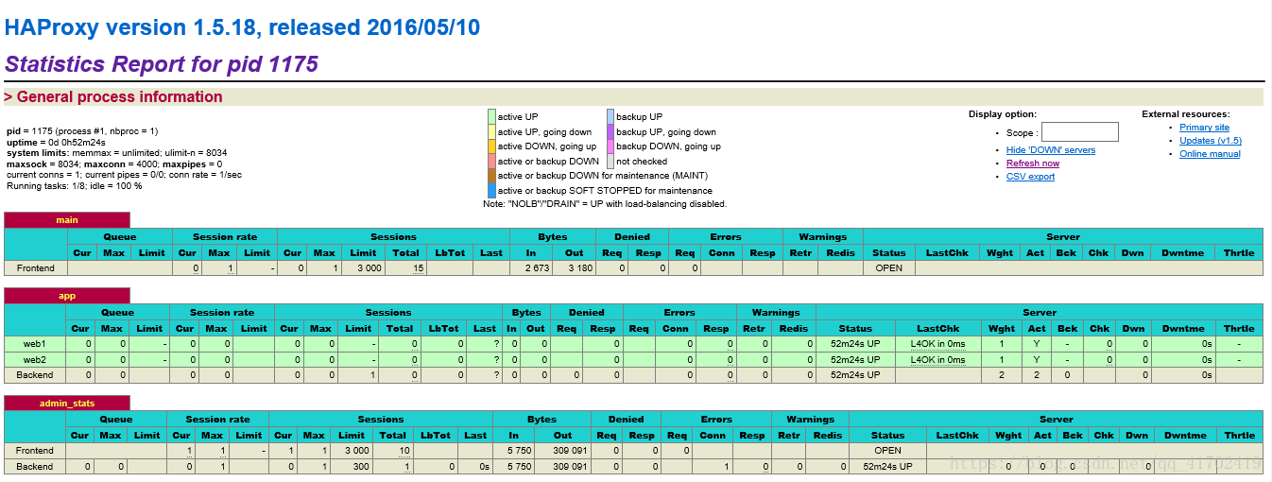Open the Primary site link
Screen dimensions: 1272x482
click(x=1204, y=128)
